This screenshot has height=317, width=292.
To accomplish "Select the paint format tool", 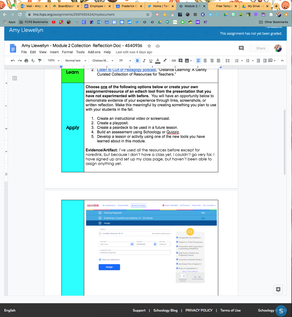I will coord(40,60).
